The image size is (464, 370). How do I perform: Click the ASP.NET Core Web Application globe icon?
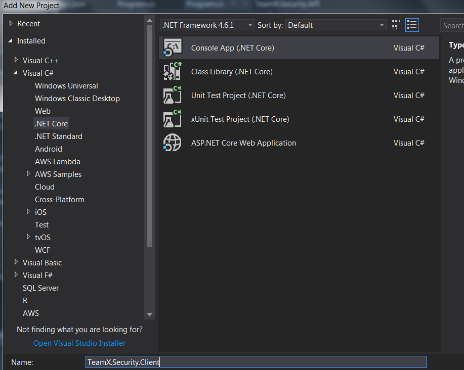[172, 143]
